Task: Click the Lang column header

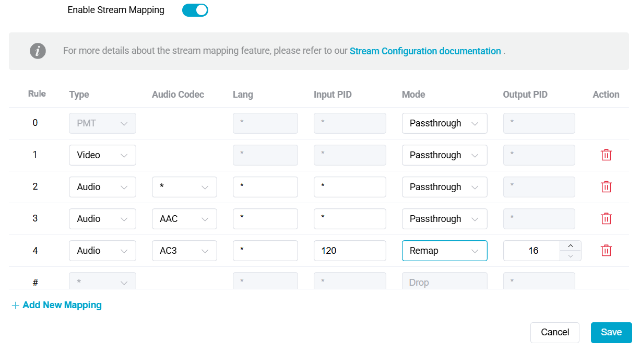Action: pos(243,95)
